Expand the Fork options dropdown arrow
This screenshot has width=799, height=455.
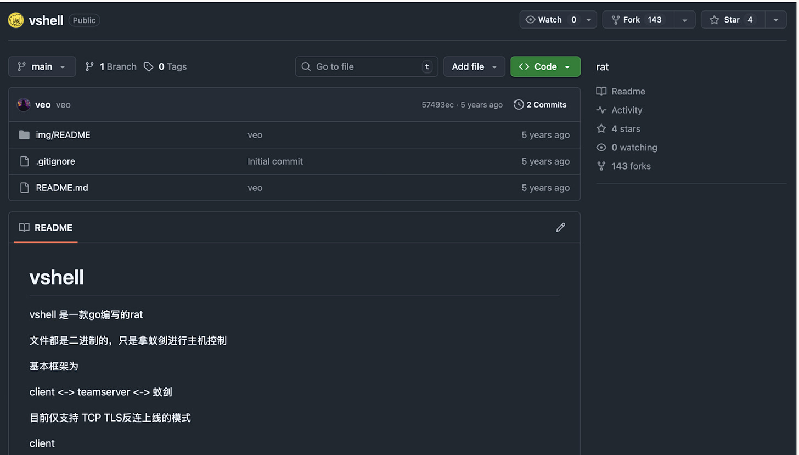685,20
